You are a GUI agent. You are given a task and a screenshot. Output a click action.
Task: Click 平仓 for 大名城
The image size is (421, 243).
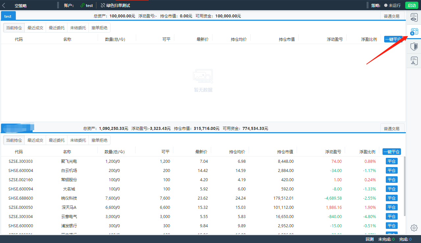(x=391, y=189)
